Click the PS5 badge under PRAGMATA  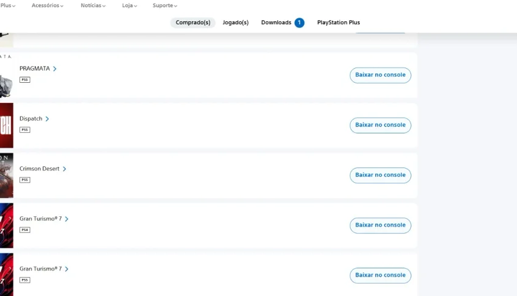point(25,80)
